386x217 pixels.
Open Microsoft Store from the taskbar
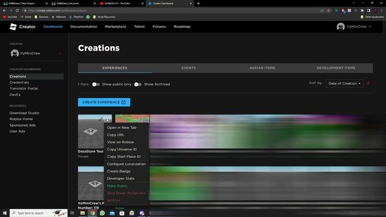pyautogui.click(x=122, y=213)
